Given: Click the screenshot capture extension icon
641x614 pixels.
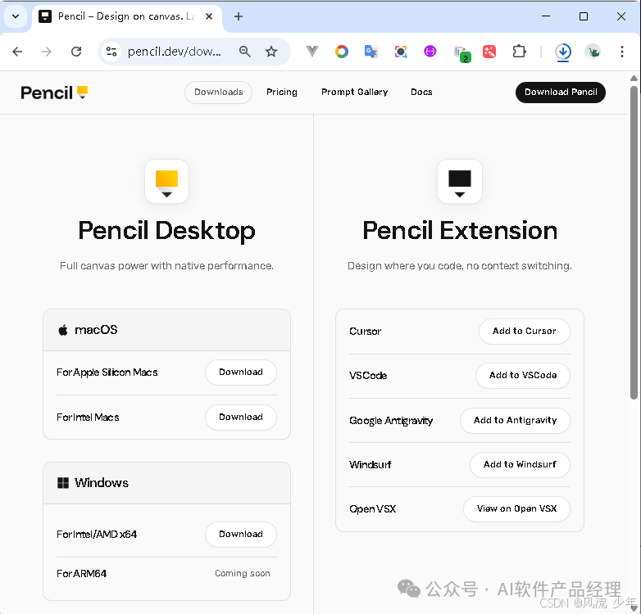Looking at the screenshot, I should [401, 52].
